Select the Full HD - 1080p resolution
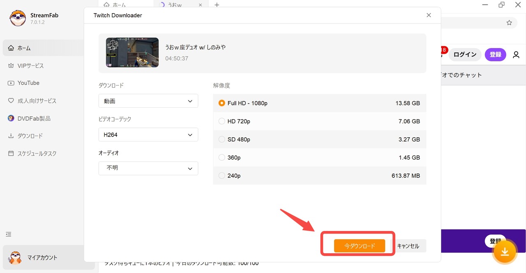This screenshot has width=526, height=273. [222, 103]
